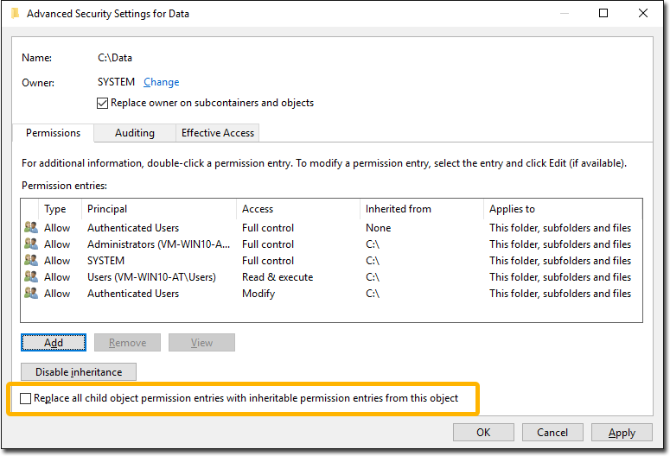Enable Replace all child object permission entries checkbox
The width and height of the screenshot is (670, 456).
26,398
